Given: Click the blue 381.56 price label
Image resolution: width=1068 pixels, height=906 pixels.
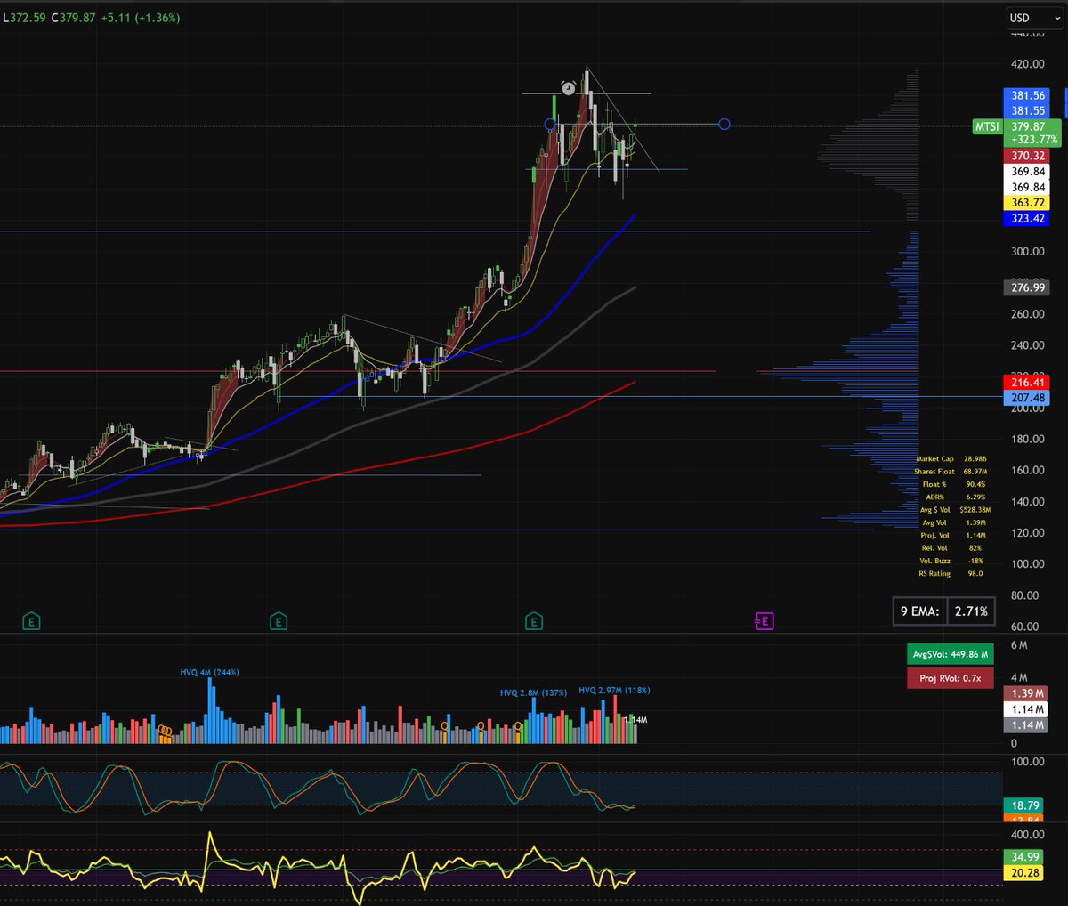Looking at the screenshot, I should (1028, 95).
